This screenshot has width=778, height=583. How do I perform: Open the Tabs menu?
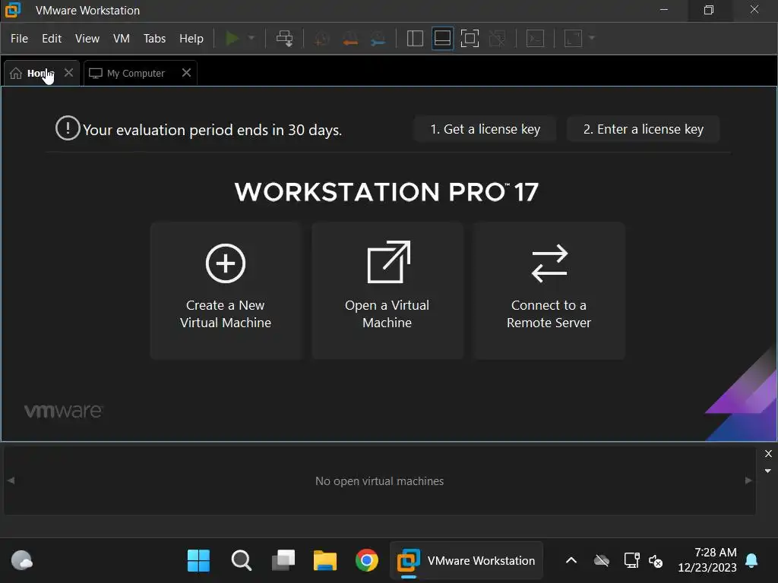[154, 38]
